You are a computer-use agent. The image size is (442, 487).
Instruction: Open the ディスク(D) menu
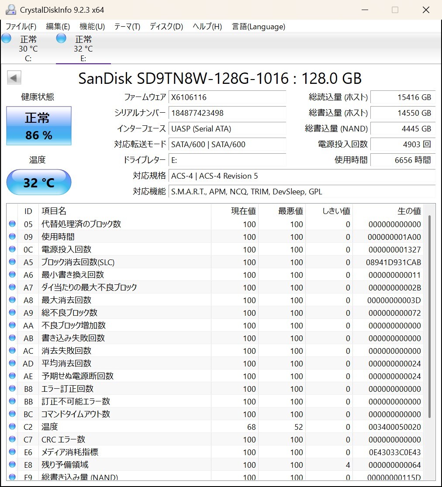click(166, 27)
